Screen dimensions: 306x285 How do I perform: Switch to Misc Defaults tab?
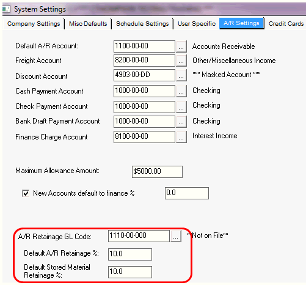(x=88, y=24)
